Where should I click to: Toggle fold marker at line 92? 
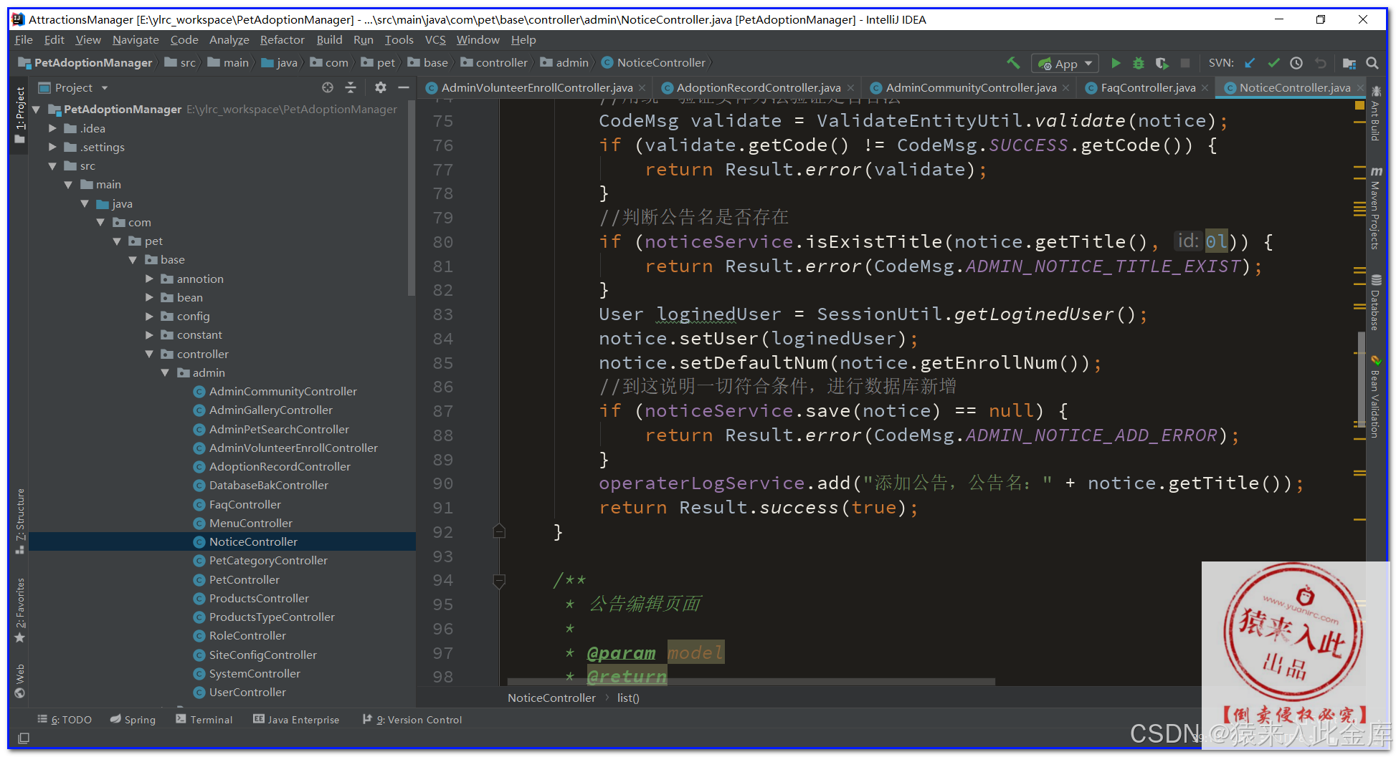pos(500,531)
